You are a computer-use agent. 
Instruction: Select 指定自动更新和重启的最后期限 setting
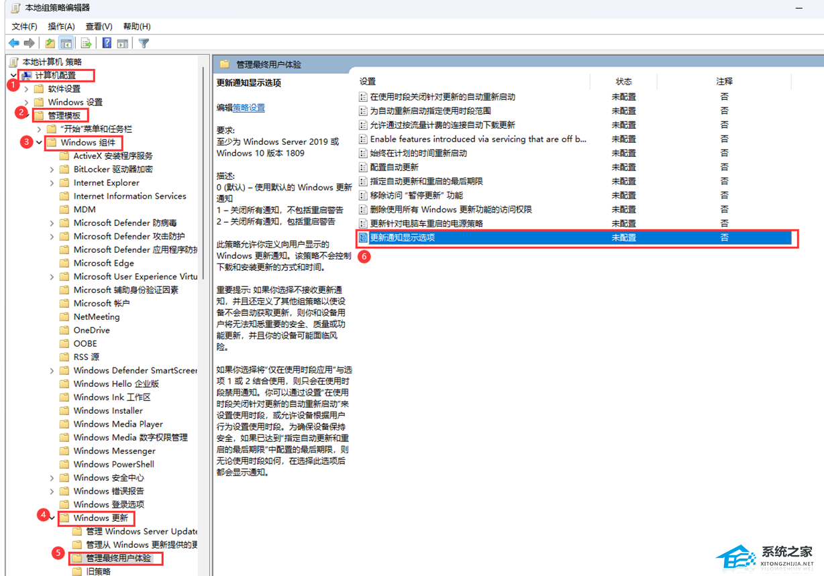[x=426, y=181]
